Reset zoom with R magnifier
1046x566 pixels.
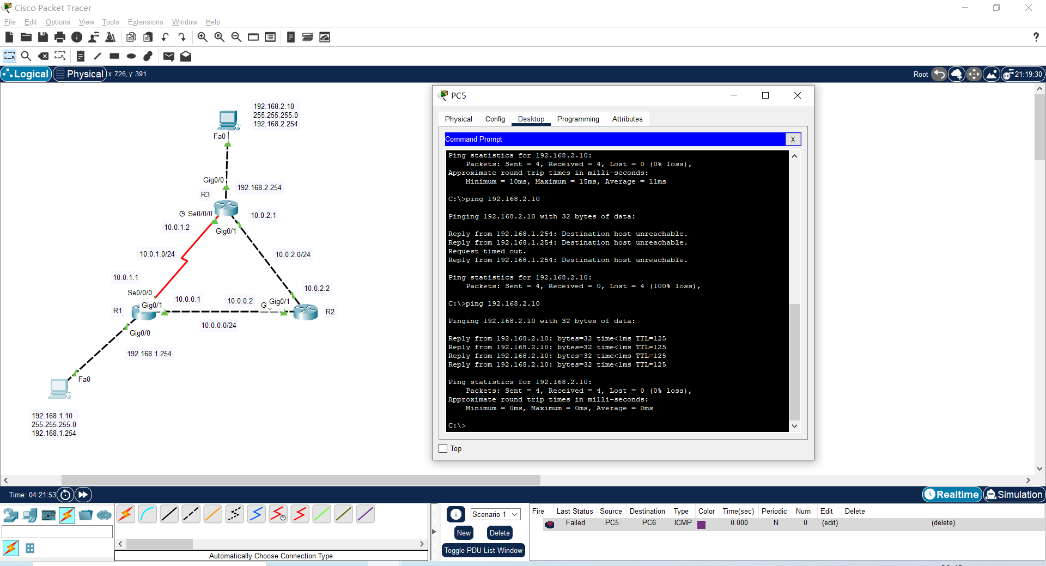tap(219, 37)
